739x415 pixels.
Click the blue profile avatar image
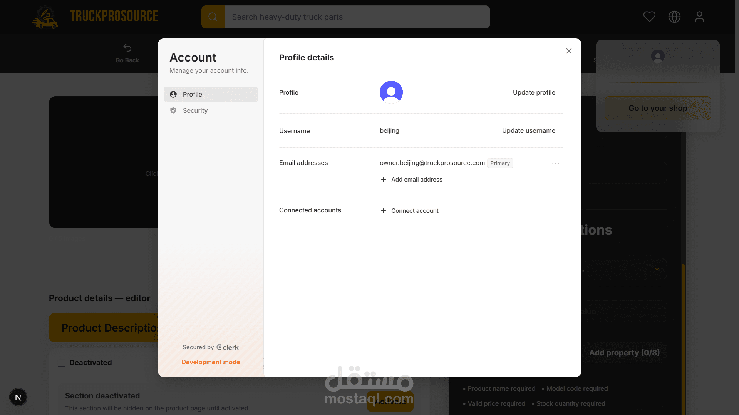coord(391,92)
